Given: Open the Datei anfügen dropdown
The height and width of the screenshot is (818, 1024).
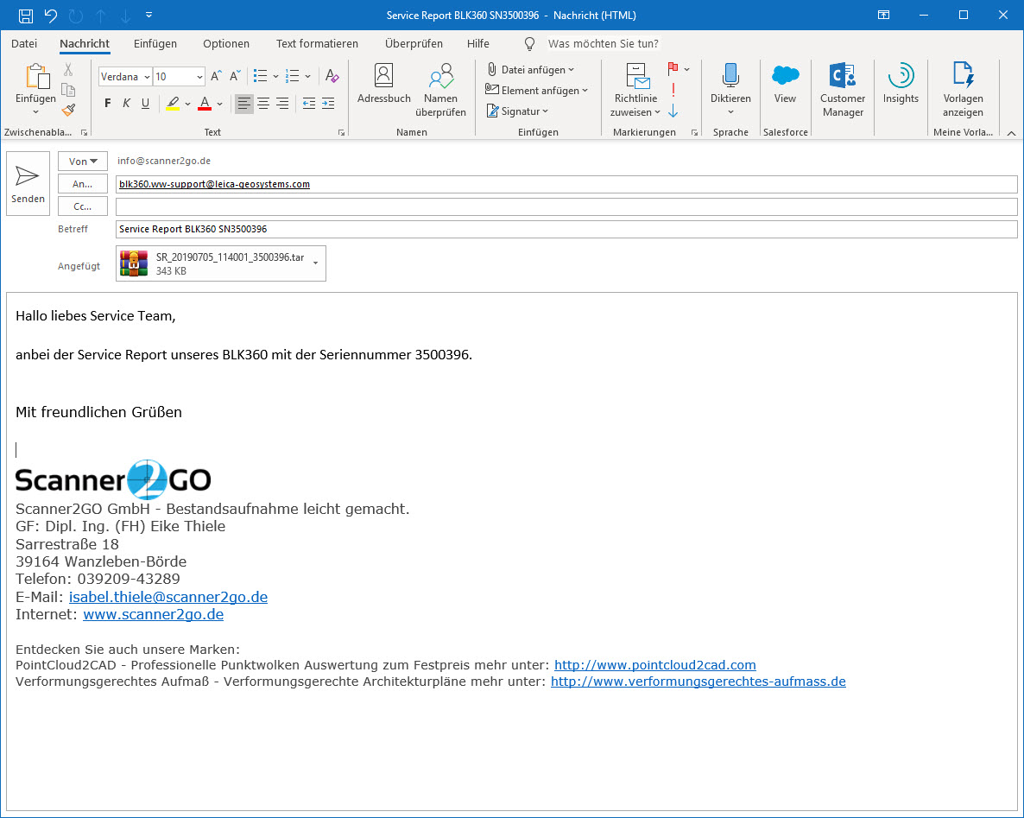Looking at the screenshot, I should click(x=530, y=70).
